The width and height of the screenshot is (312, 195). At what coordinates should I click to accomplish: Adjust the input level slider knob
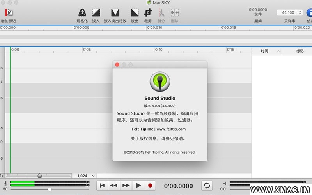pos(50,189)
